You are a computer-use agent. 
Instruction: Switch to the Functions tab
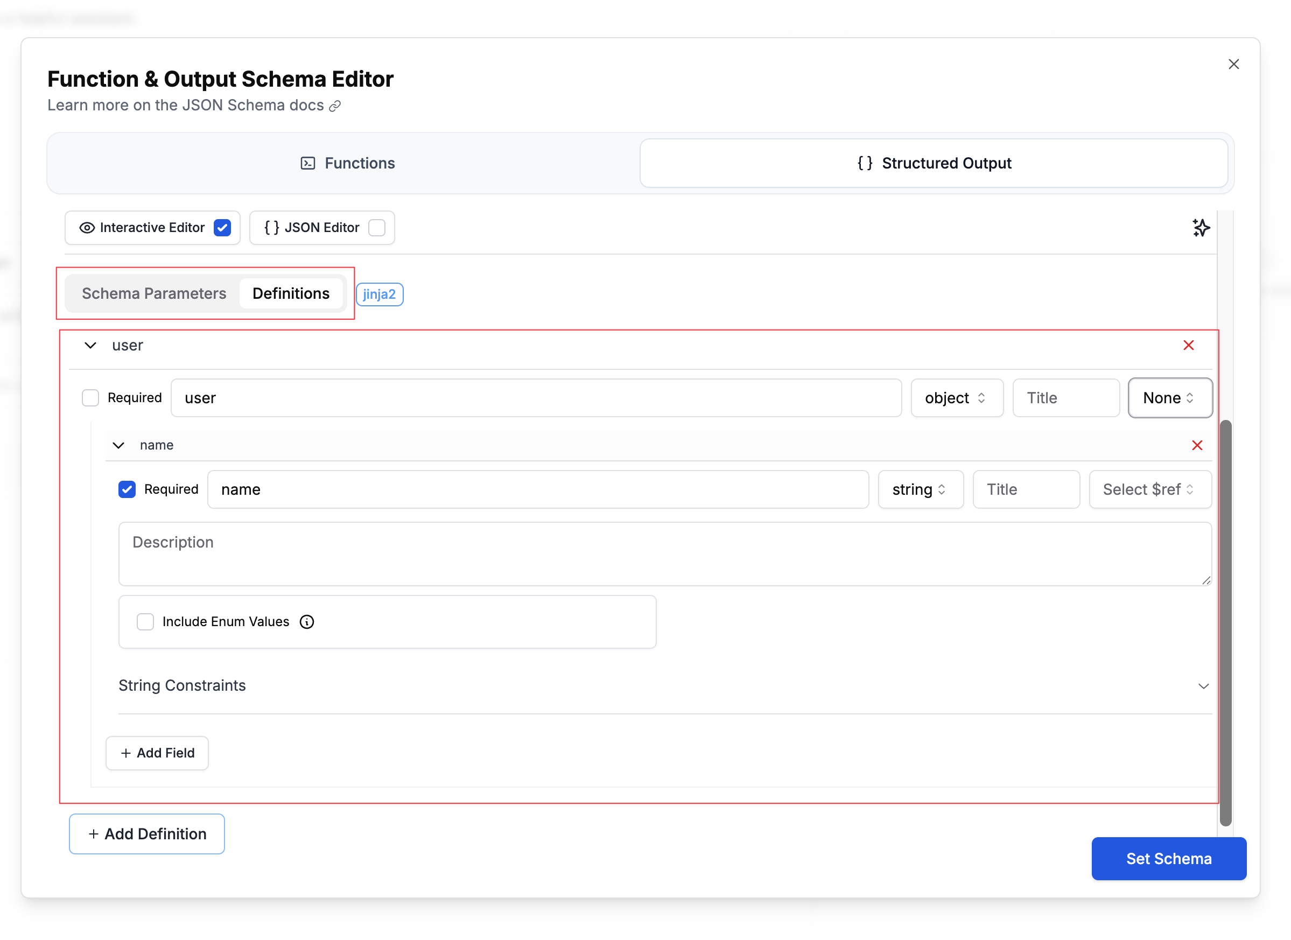347,163
